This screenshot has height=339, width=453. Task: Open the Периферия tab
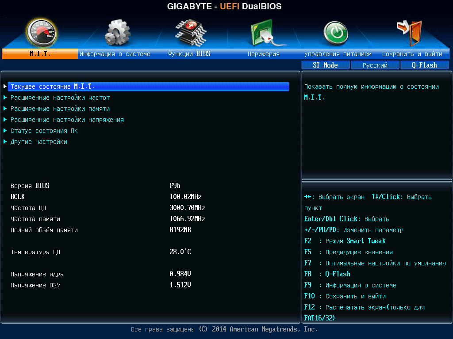tap(264, 54)
